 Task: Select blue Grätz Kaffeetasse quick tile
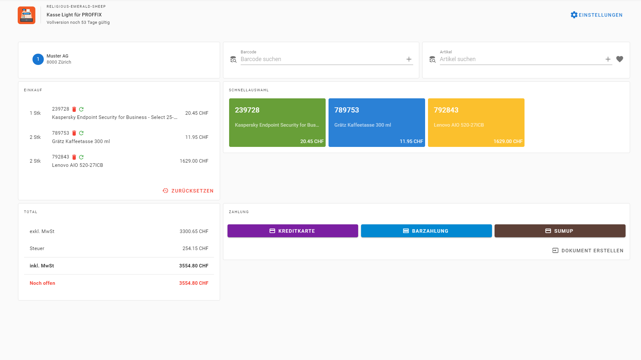(x=376, y=122)
